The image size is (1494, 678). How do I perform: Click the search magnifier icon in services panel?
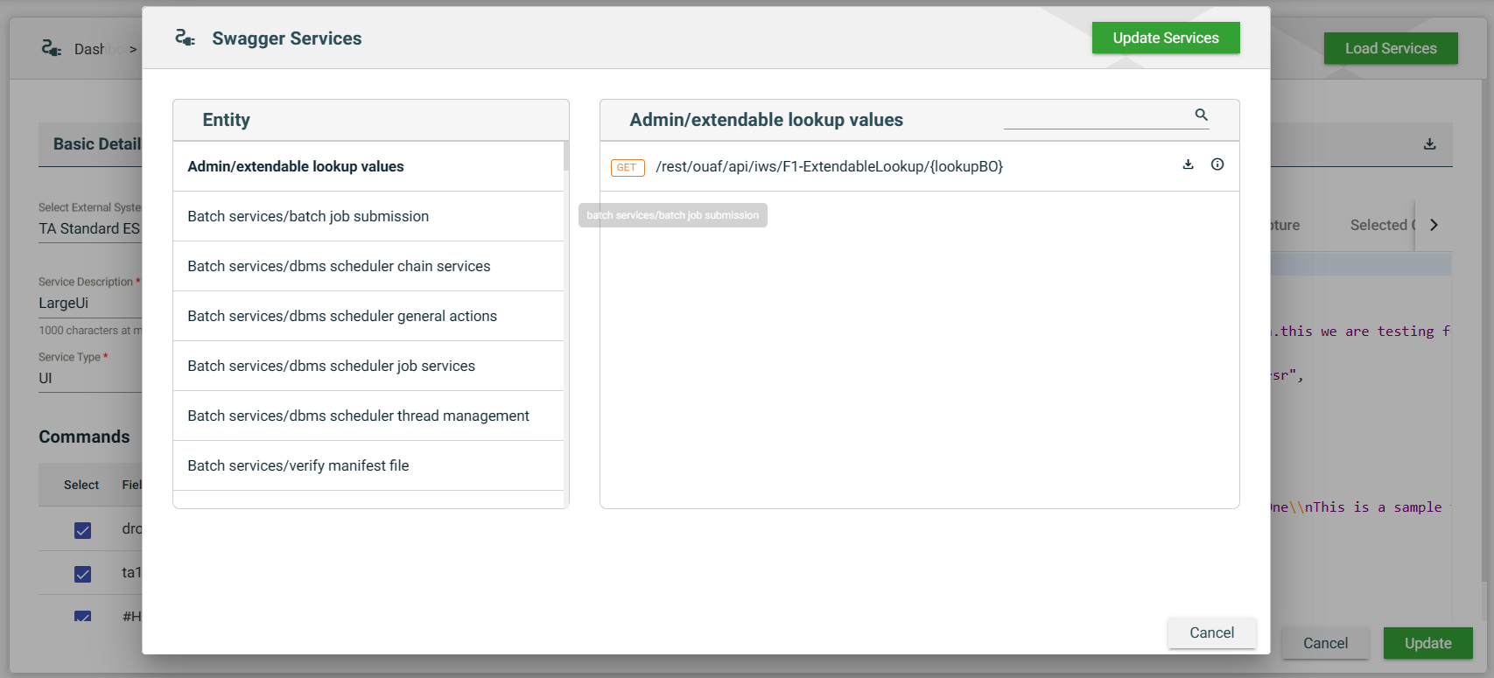pyautogui.click(x=1201, y=115)
